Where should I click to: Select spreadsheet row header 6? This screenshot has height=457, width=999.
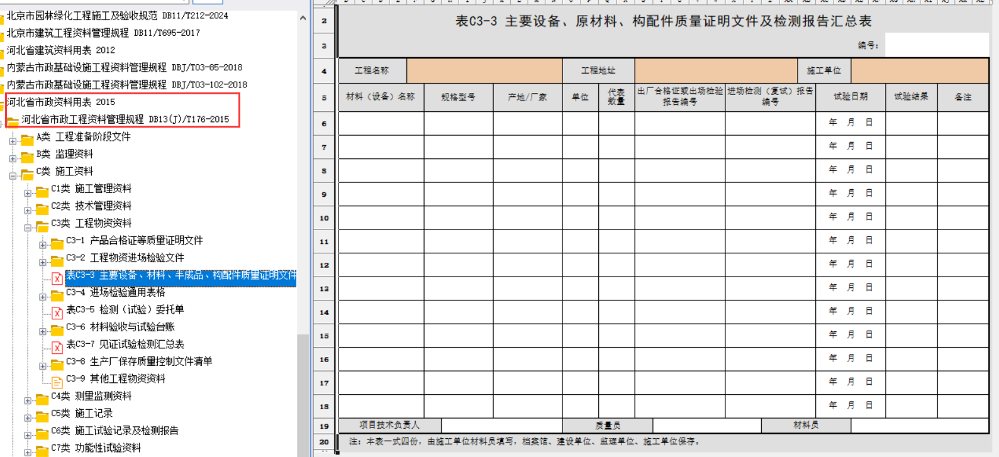coord(324,124)
